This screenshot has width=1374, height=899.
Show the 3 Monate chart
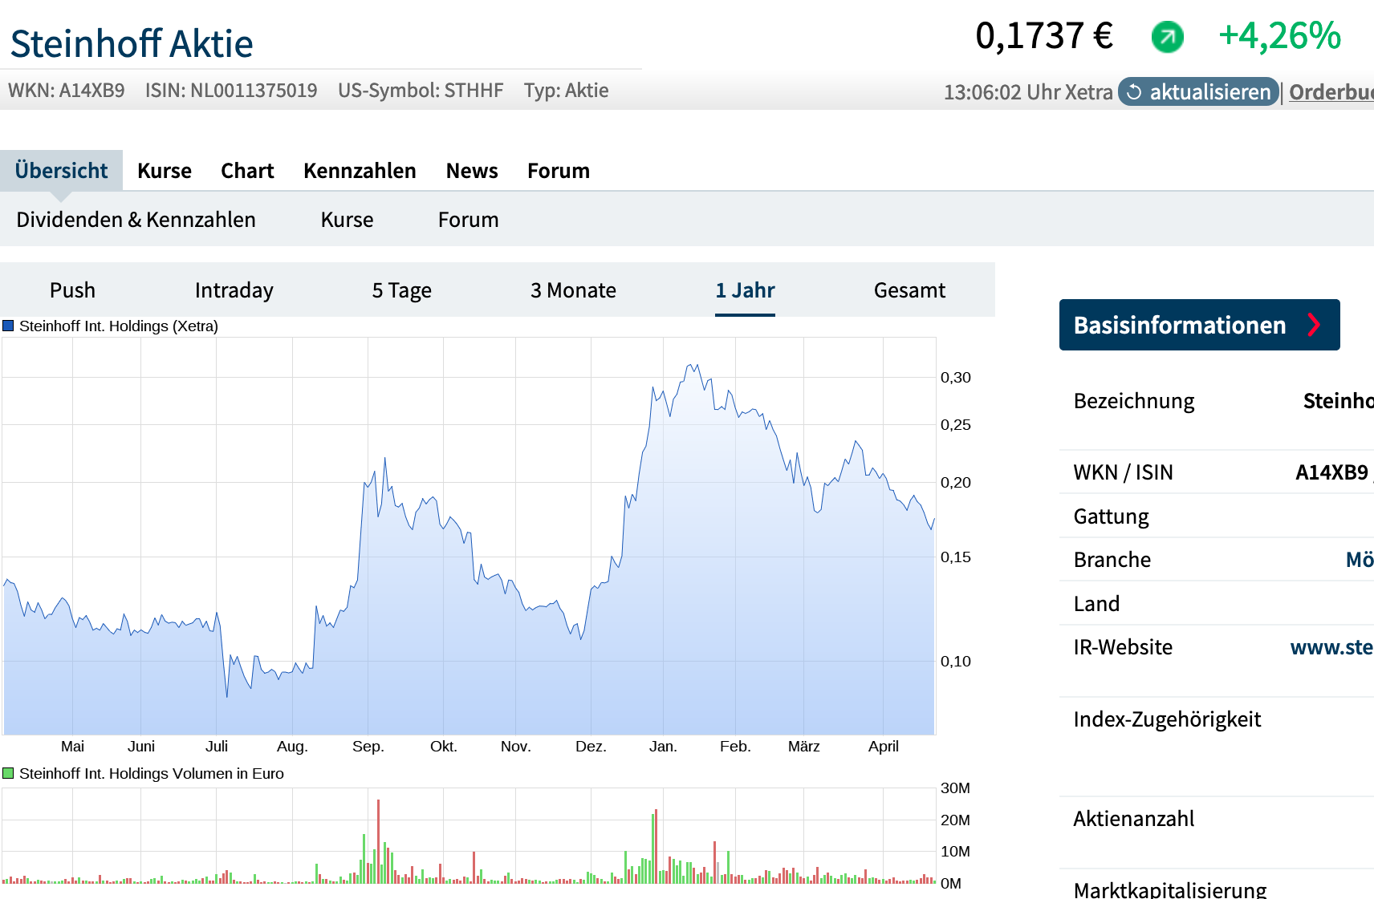point(573,290)
